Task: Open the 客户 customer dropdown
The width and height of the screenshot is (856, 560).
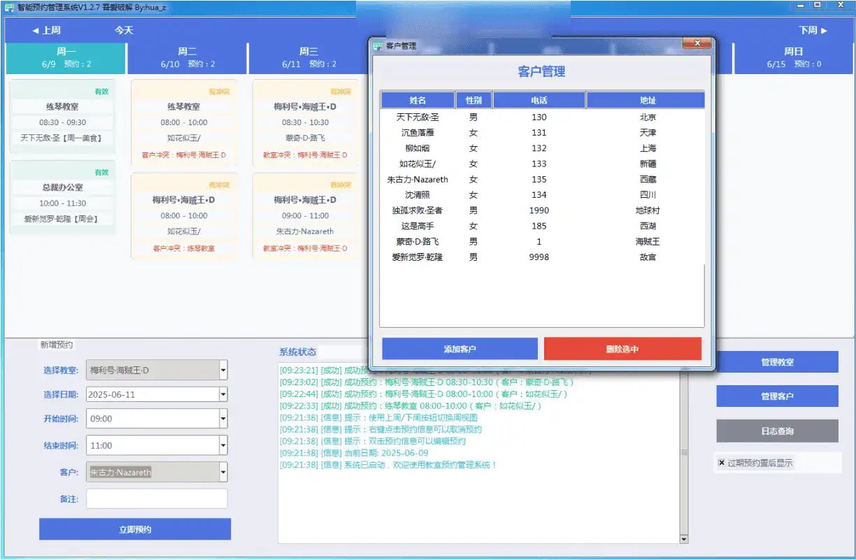Action: pyautogui.click(x=223, y=472)
